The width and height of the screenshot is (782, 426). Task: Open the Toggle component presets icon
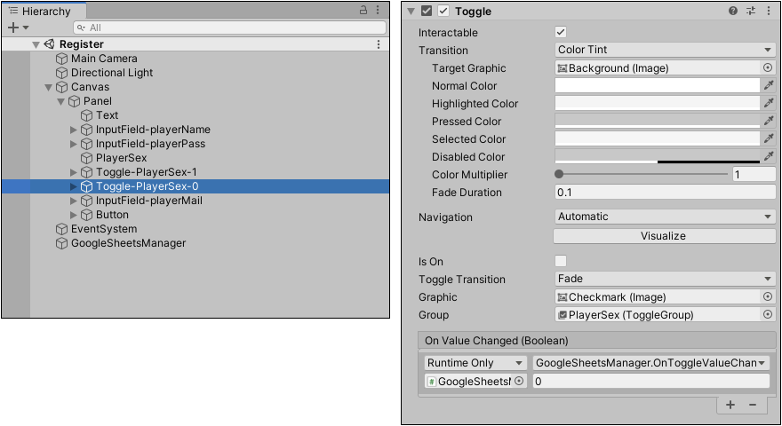click(x=751, y=12)
